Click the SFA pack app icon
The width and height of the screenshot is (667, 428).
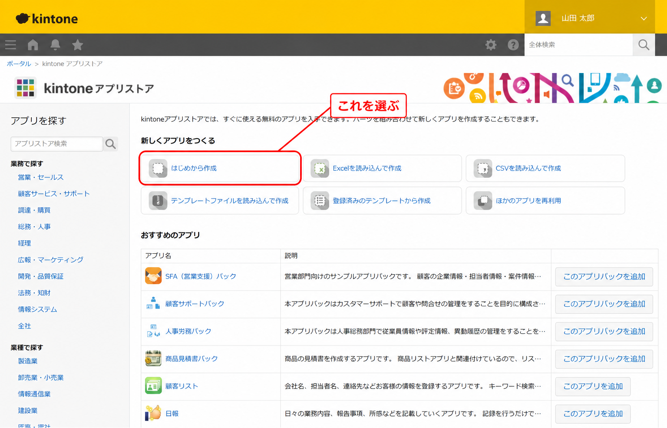[153, 276]
